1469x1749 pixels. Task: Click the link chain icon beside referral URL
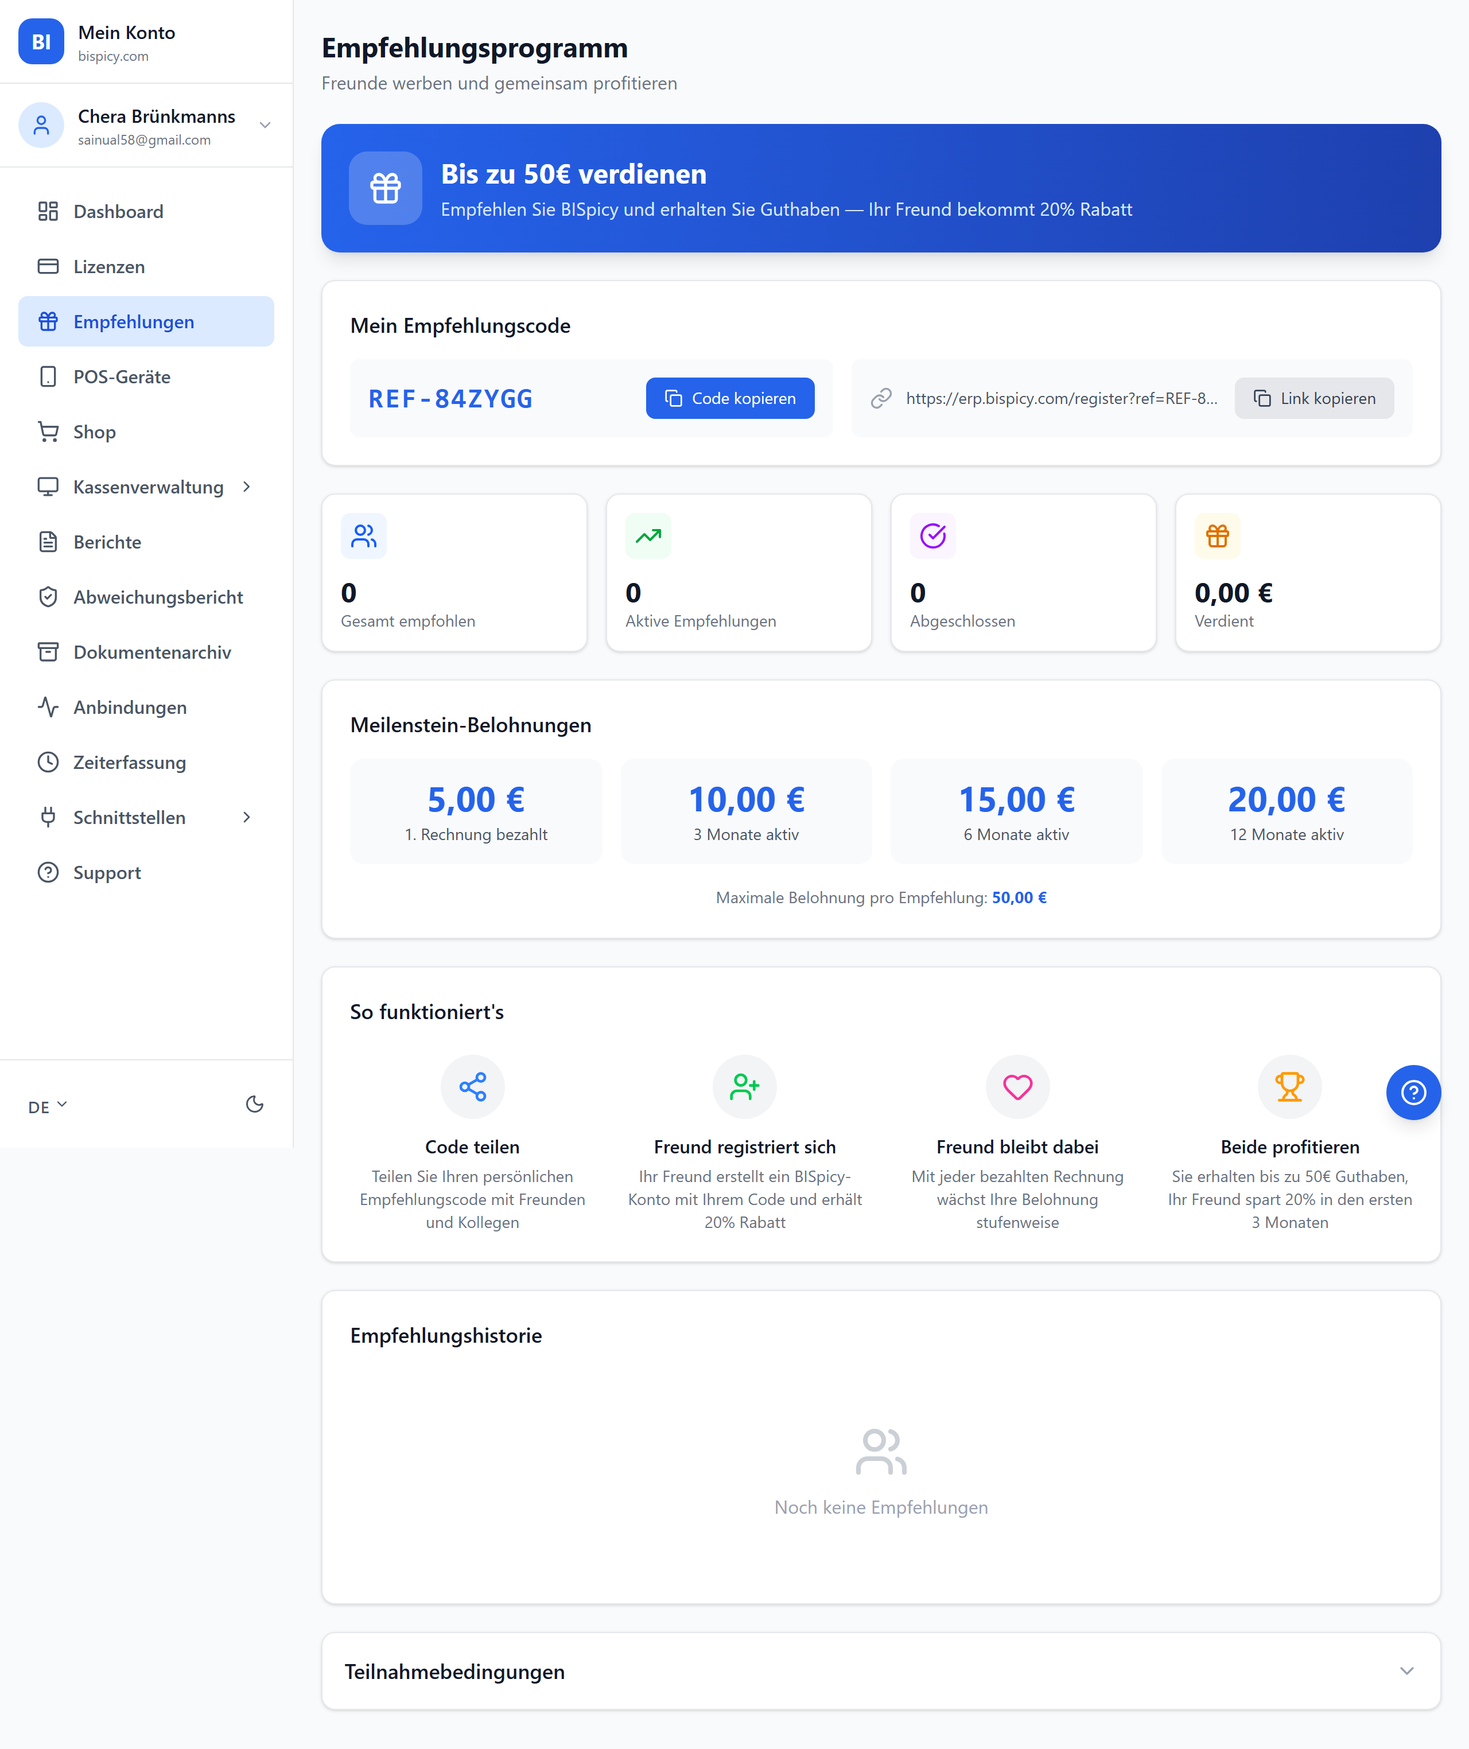(x=881, y=398)
